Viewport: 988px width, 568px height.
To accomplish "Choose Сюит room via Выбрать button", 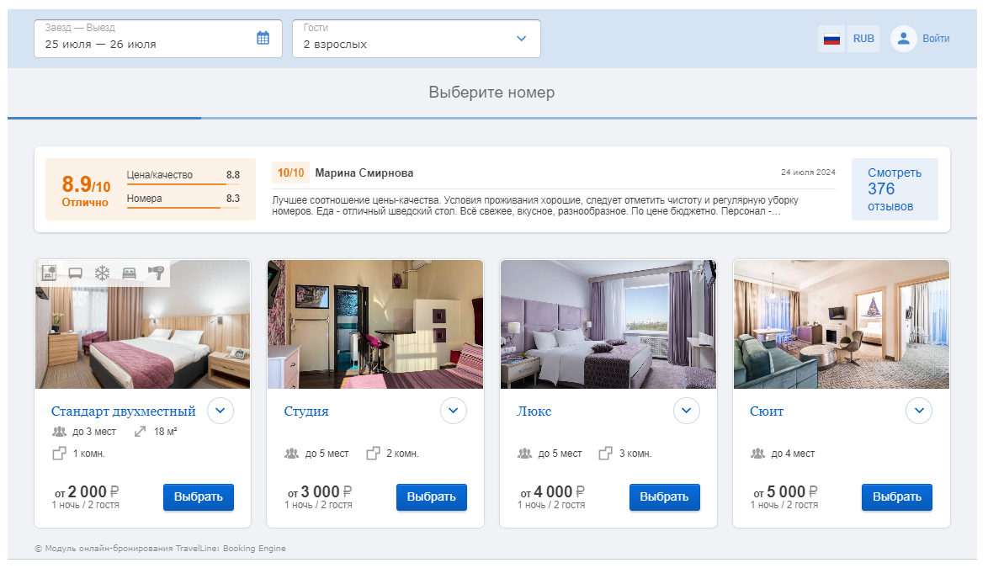I will (897, 496).
